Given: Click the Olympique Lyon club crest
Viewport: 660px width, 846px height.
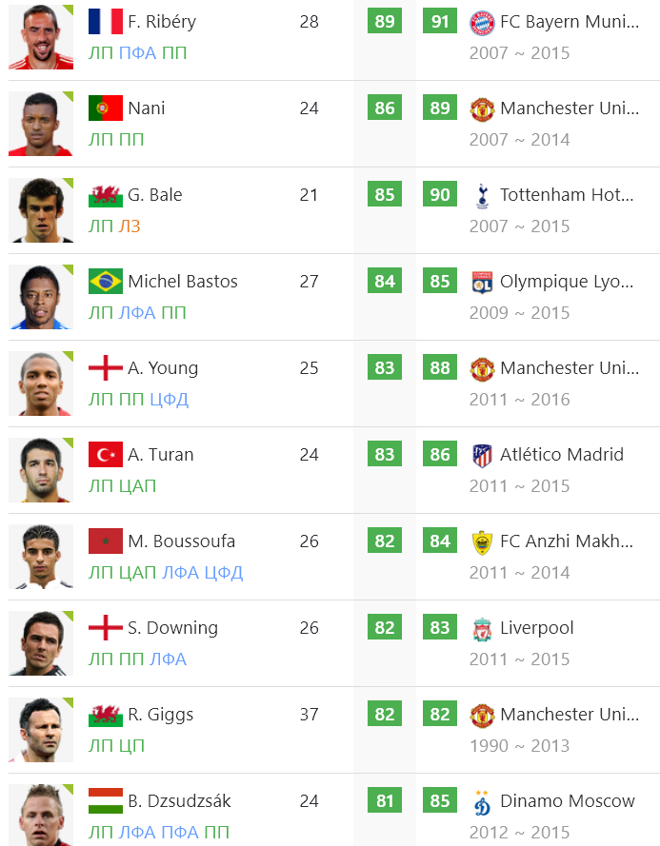Looking at the screenshot, I should click(482, 283).
